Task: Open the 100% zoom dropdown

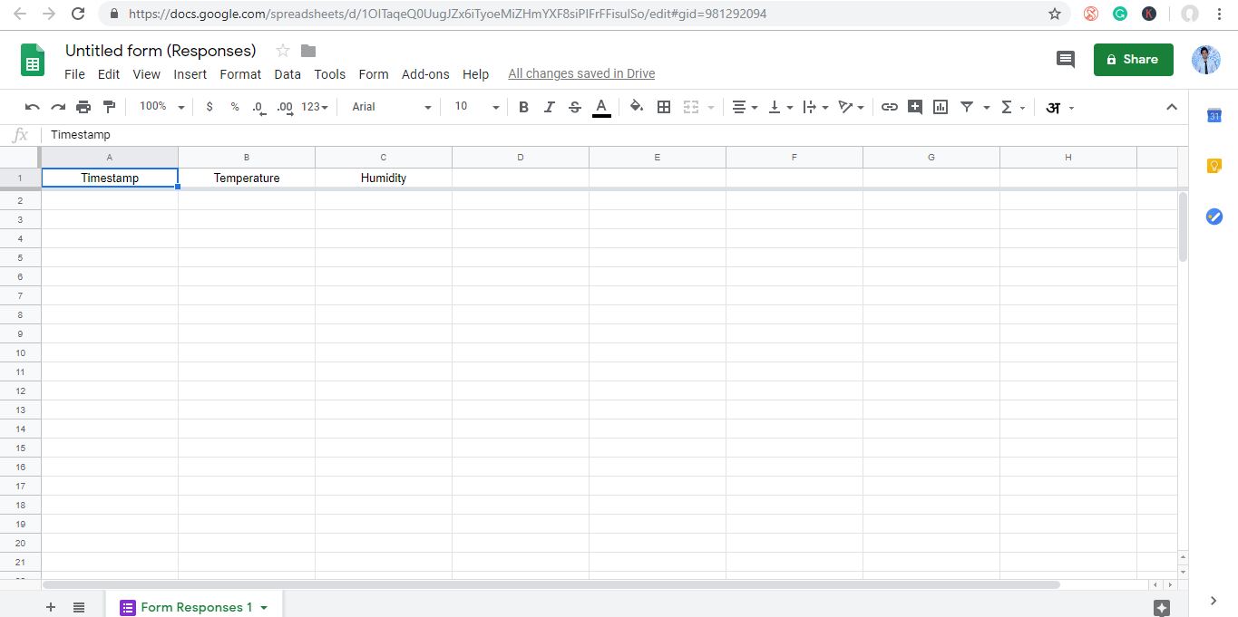Action: [x=161, y=107]
